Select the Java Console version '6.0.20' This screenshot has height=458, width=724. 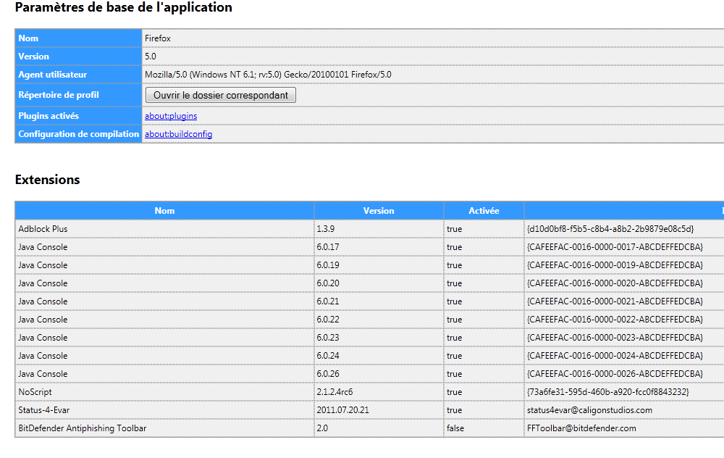[328, 283]
